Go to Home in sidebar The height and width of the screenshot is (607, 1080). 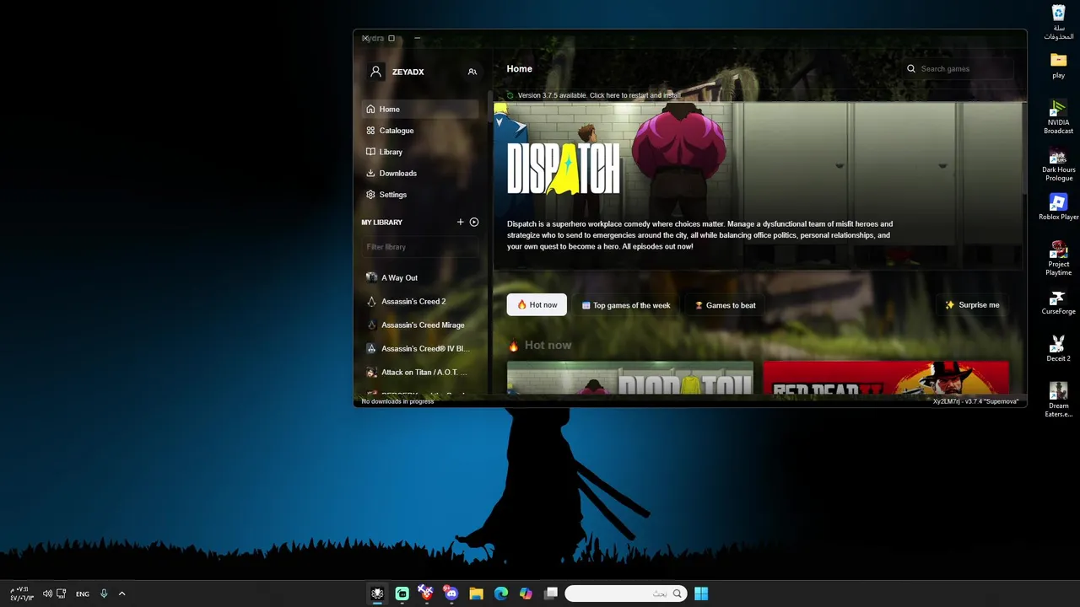point(420,109)
